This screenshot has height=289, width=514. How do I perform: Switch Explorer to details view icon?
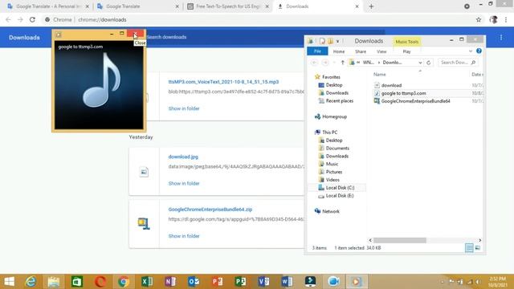(x=469, y=248)
